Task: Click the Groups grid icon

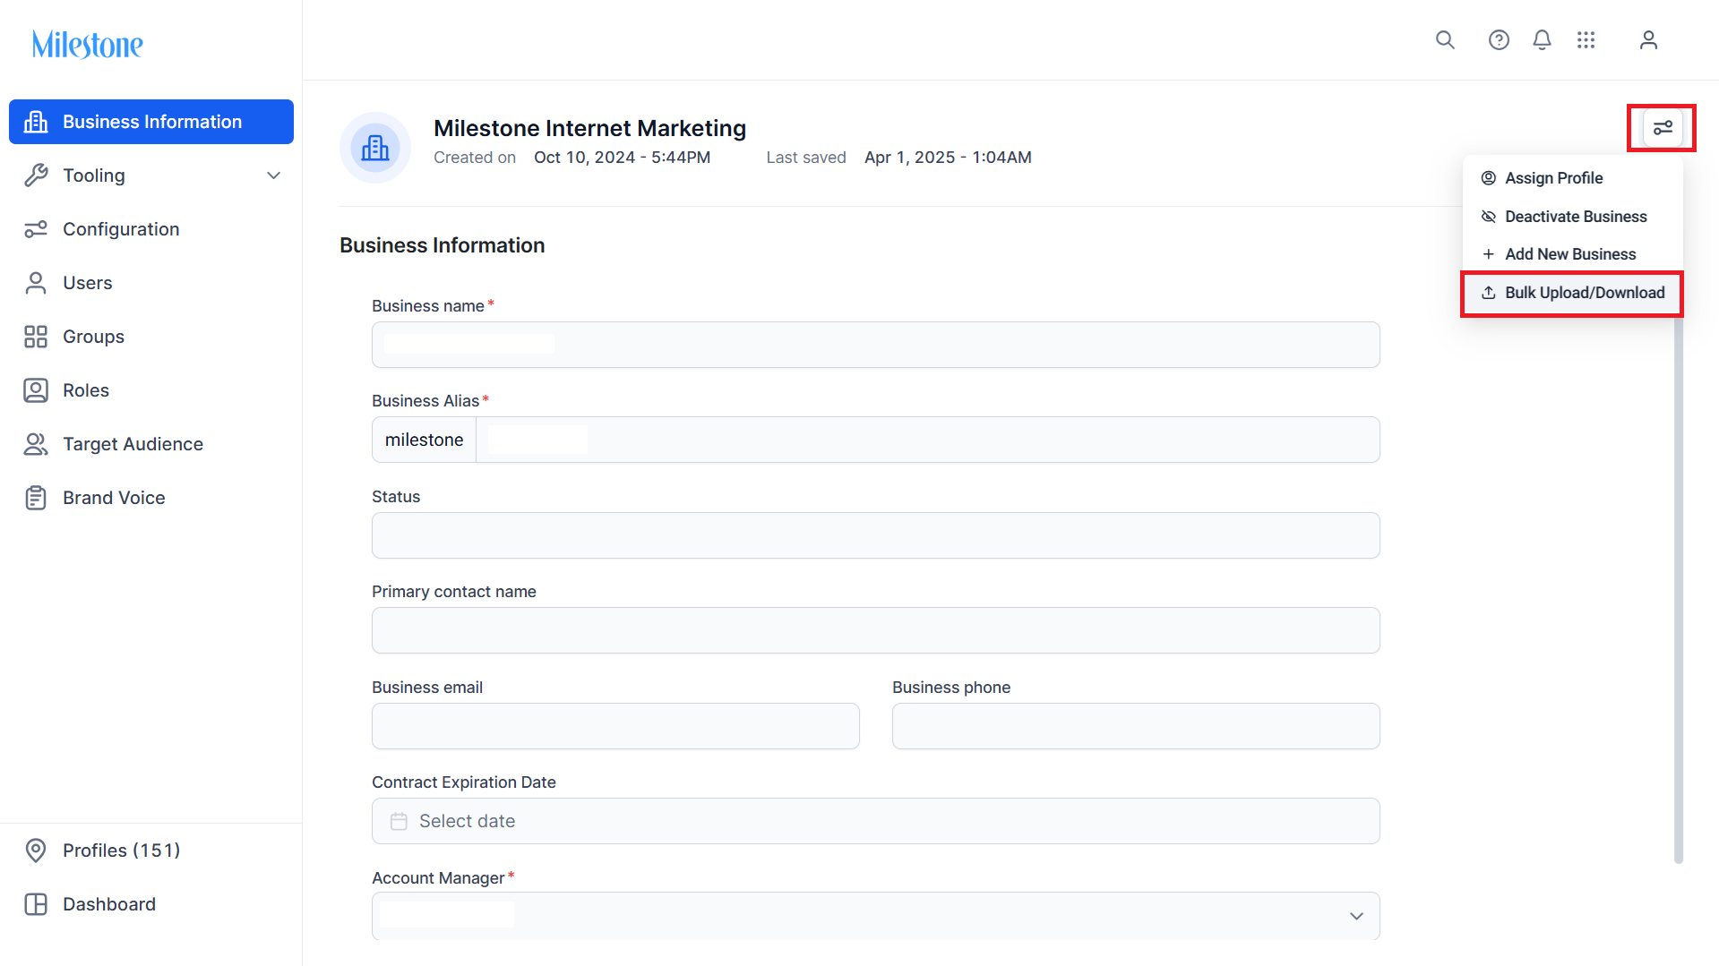Action: (x=36, y=337)
